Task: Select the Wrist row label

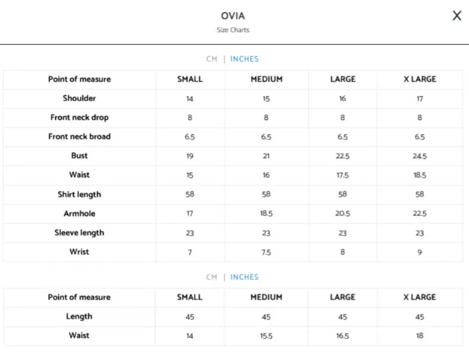Action: point(79,252)
